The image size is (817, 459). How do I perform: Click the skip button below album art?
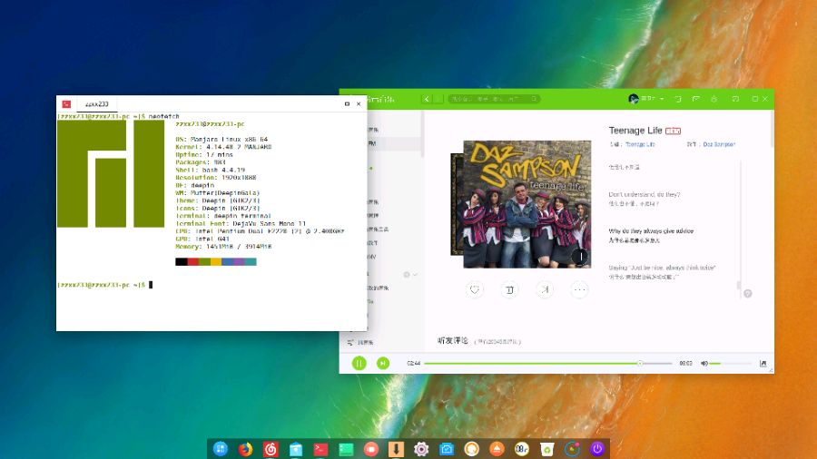545,290
